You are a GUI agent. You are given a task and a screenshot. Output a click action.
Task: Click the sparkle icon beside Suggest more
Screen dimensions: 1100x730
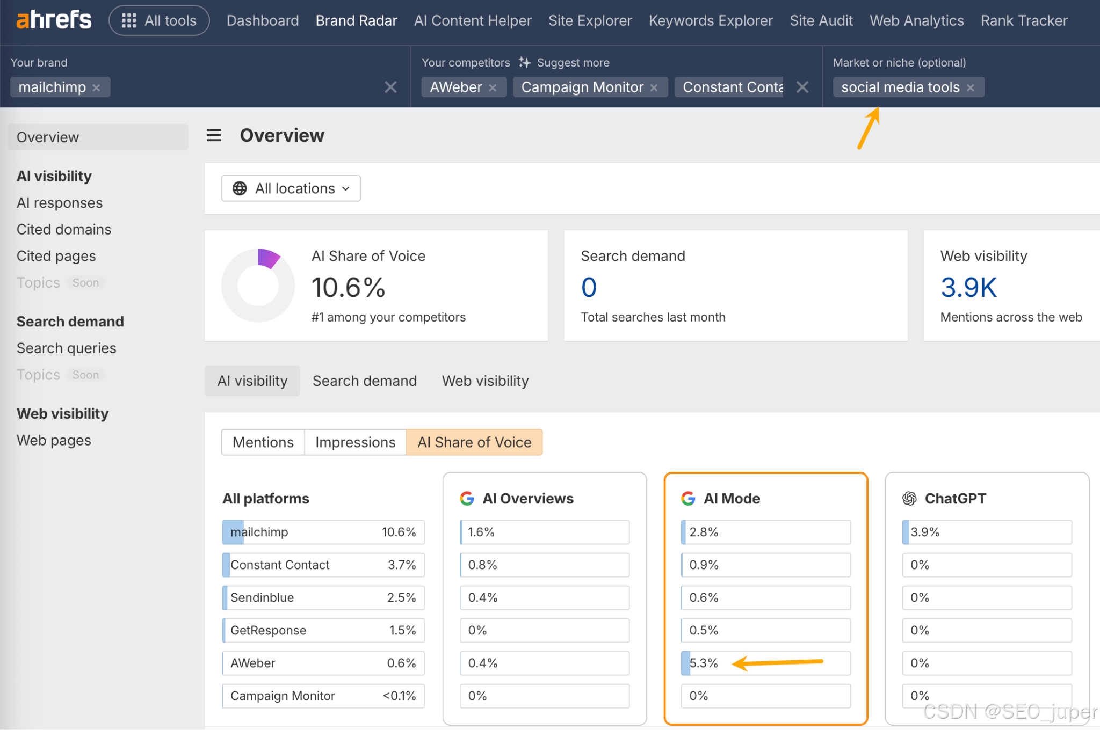coord(525,62)
